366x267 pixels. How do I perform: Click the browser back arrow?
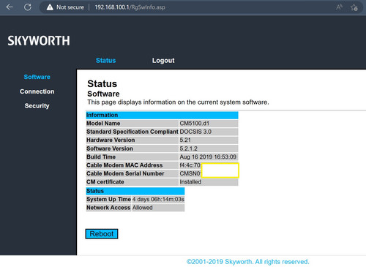10,7
